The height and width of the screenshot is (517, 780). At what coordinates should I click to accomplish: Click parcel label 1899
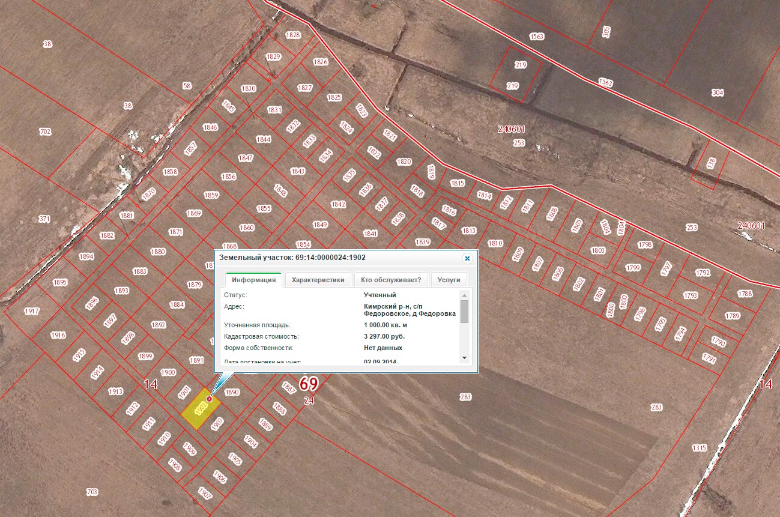tap(146, 356)
